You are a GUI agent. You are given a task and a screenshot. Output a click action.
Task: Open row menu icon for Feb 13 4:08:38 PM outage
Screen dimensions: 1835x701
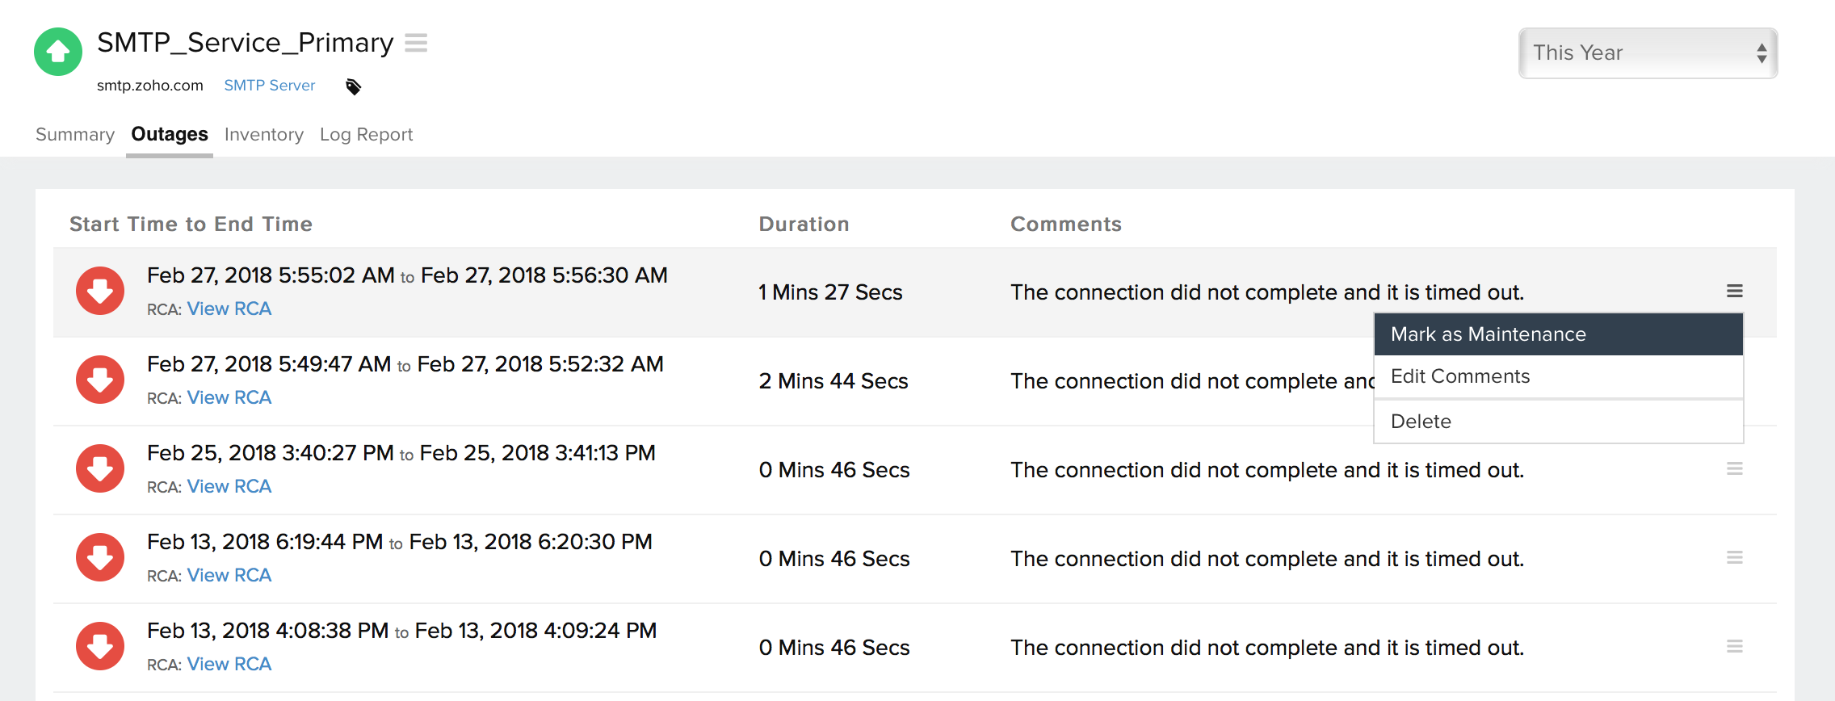click(1734, 647)
